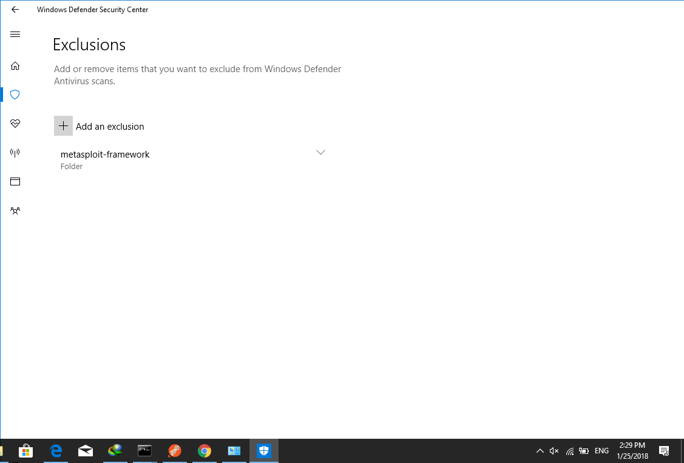Open the navigation hamburger menu
This screenshot has height=463, width=684.
coord(15,34)
